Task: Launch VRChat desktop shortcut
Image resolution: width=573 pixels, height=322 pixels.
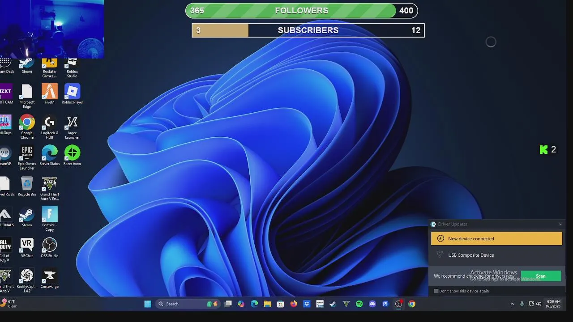Action: pos(27,248)
